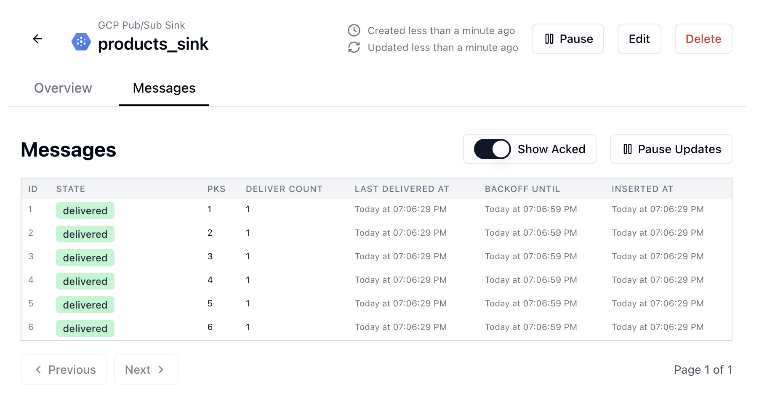Click the DELIVER COUNT column header
Viewport: 767px width, 399px height.
(284, 189)
